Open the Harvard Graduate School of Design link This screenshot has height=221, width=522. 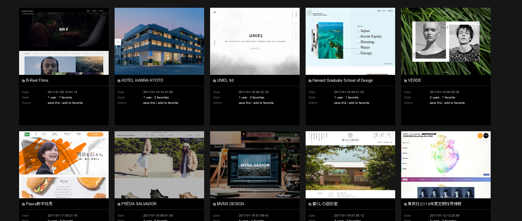tap(343, 81)
